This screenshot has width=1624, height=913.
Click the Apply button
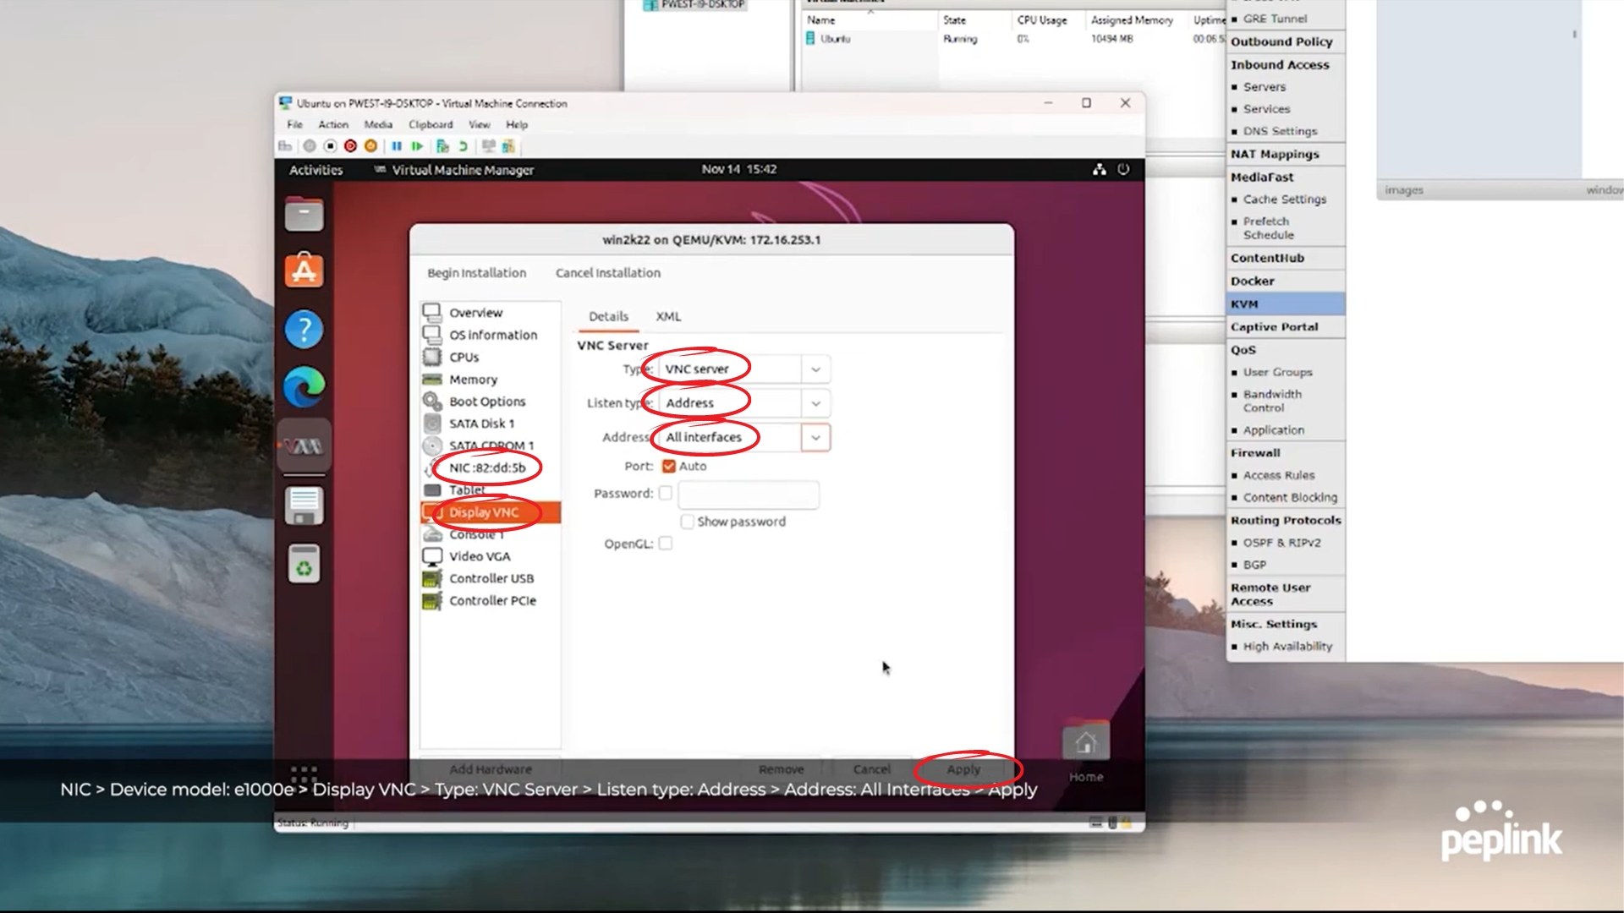pos(963,769)
